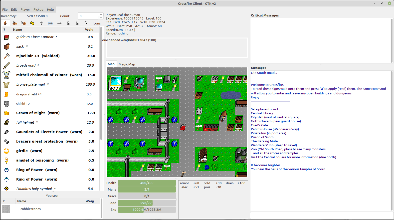Viewport: 394px width, 220px height.
Task: Open the Player menu
Action: [25, 9]
